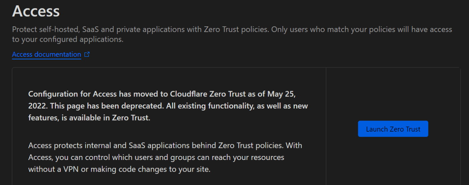Click the "to your configured applications." line
469x185 pixels.
point(68,39)
